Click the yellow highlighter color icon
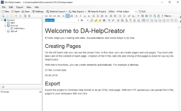This screenshot has width=181, height=111. point(96,21)
